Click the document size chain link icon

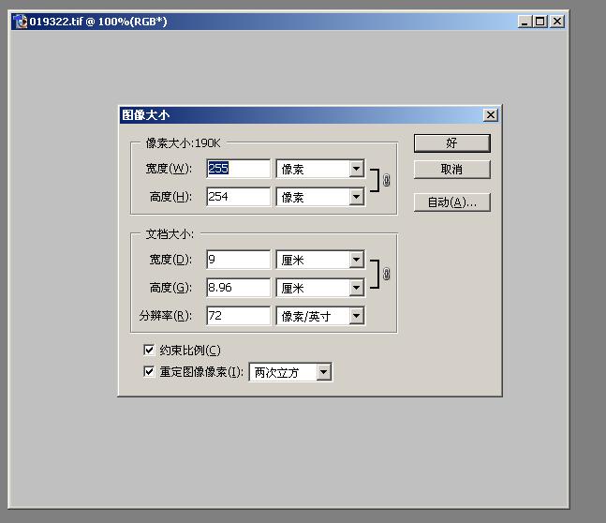(386, 274)
